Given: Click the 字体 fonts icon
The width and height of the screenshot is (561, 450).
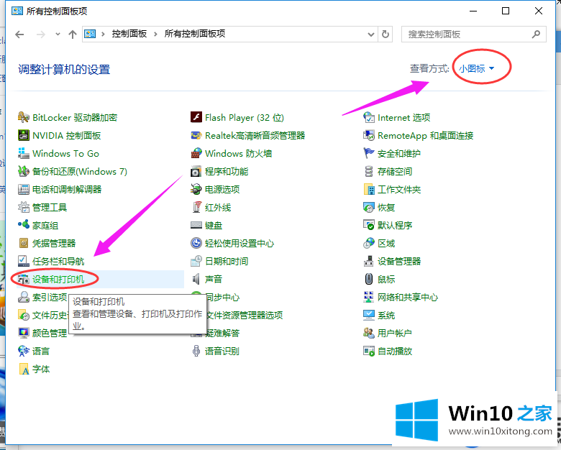Looking at the screenshot, I should 24,369.
